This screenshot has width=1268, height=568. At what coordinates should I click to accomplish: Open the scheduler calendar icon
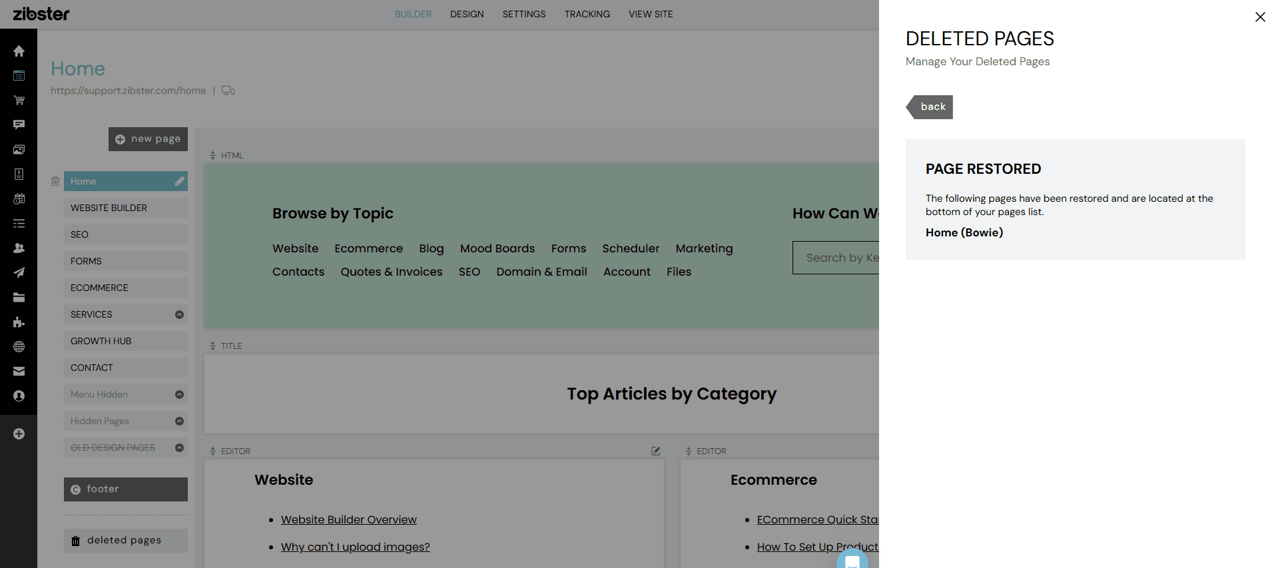click(19, 198)
